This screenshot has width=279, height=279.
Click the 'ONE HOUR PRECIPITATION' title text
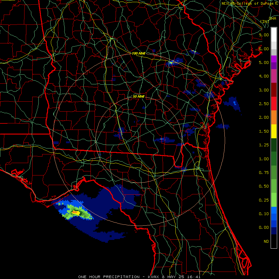coord(109,277)
